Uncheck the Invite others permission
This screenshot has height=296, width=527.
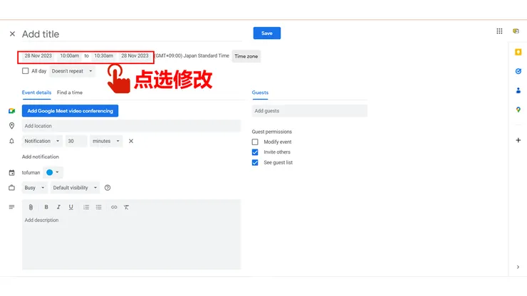pyautogui.click(x=255, y=152)
